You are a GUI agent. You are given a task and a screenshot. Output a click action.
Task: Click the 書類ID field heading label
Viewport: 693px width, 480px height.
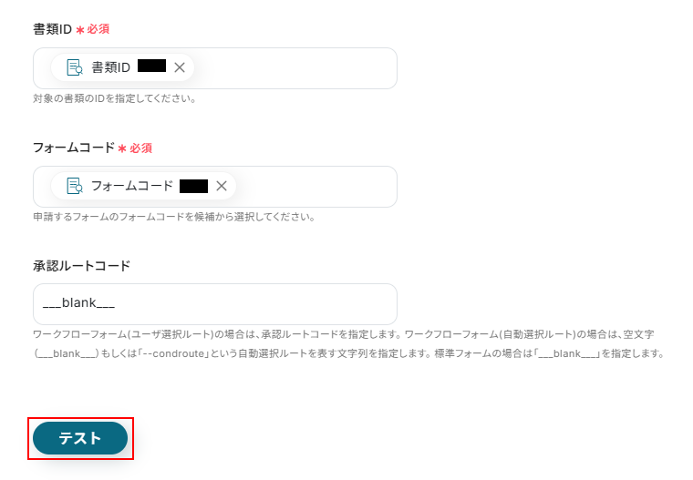coord(52,29)
